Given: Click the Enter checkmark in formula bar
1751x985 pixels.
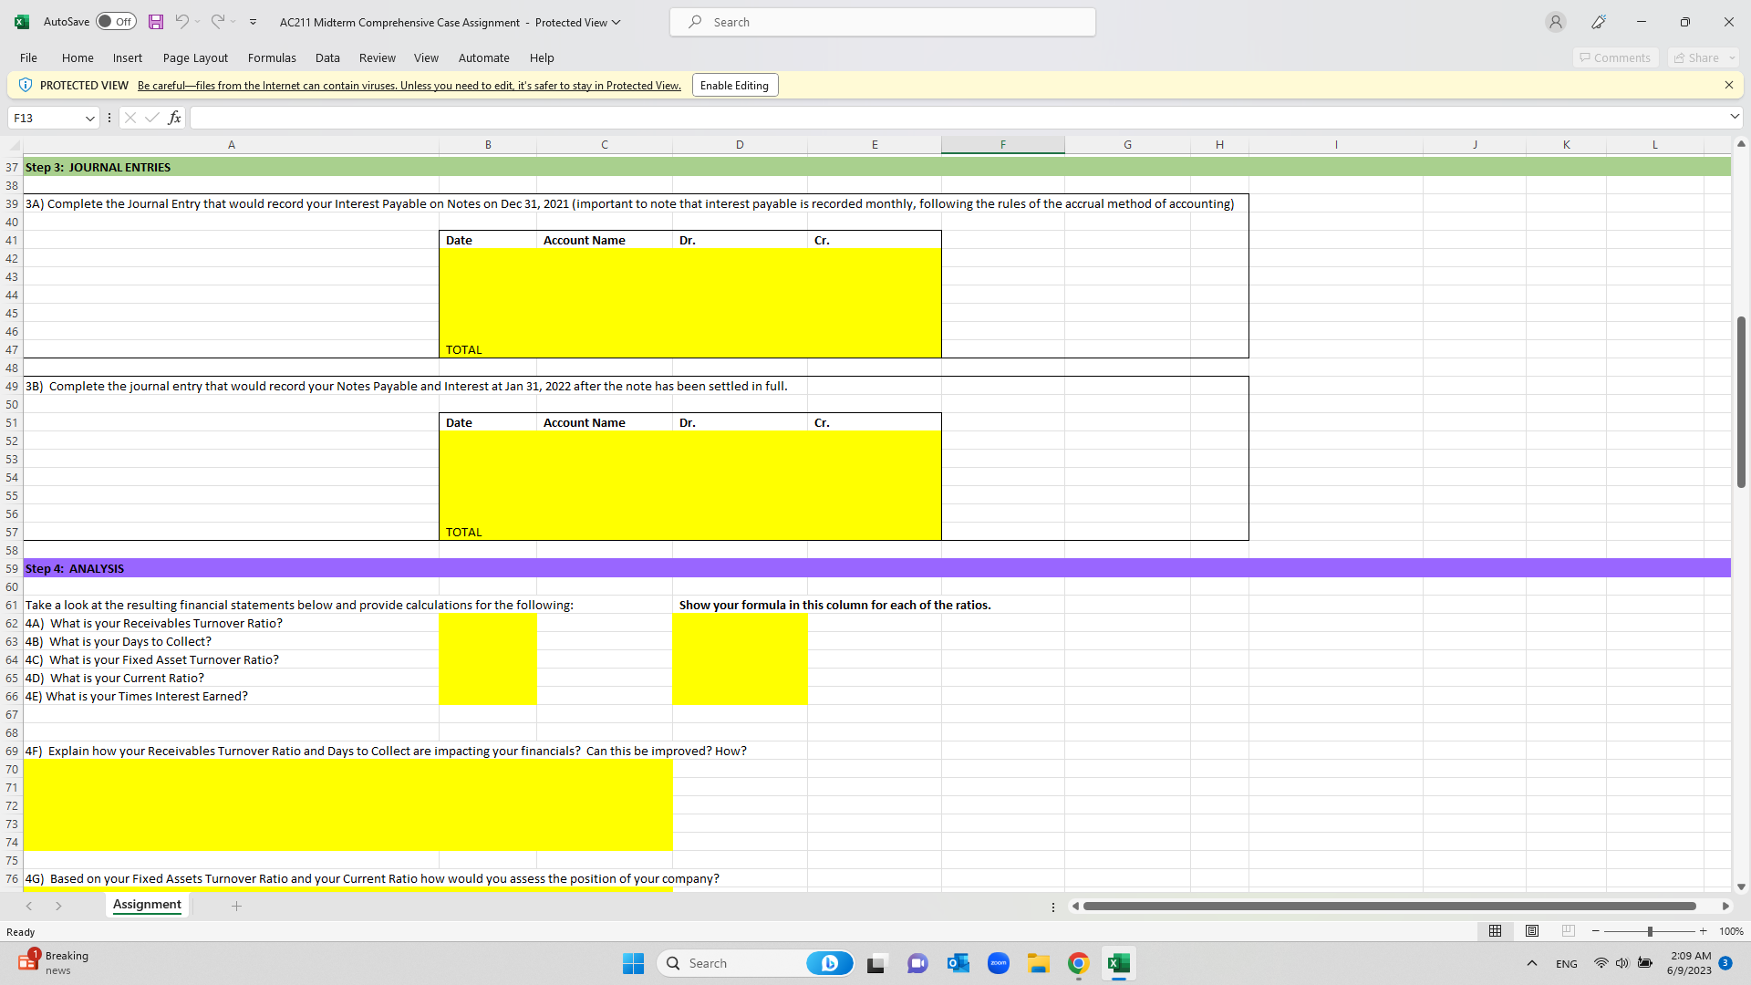Looking at the screenshot, I should click(x=151, y=118).
